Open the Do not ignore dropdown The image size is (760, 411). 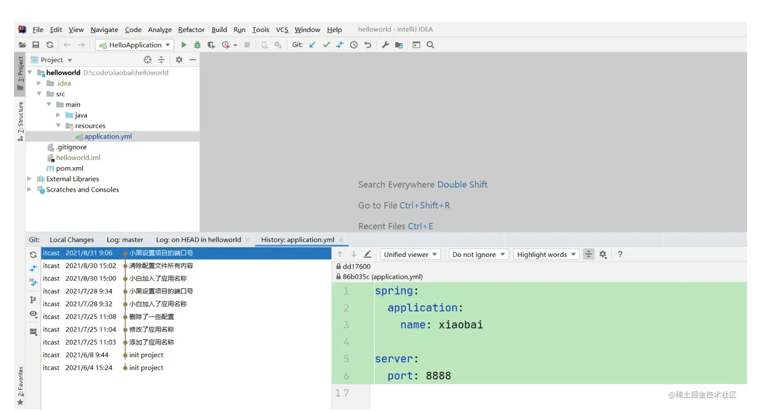478,254
